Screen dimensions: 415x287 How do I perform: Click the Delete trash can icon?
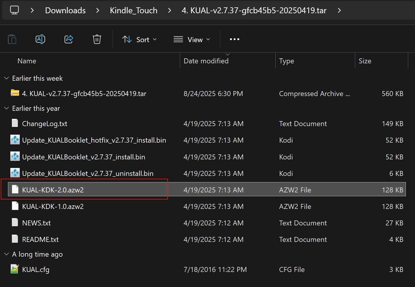click(x=97, y=39)
